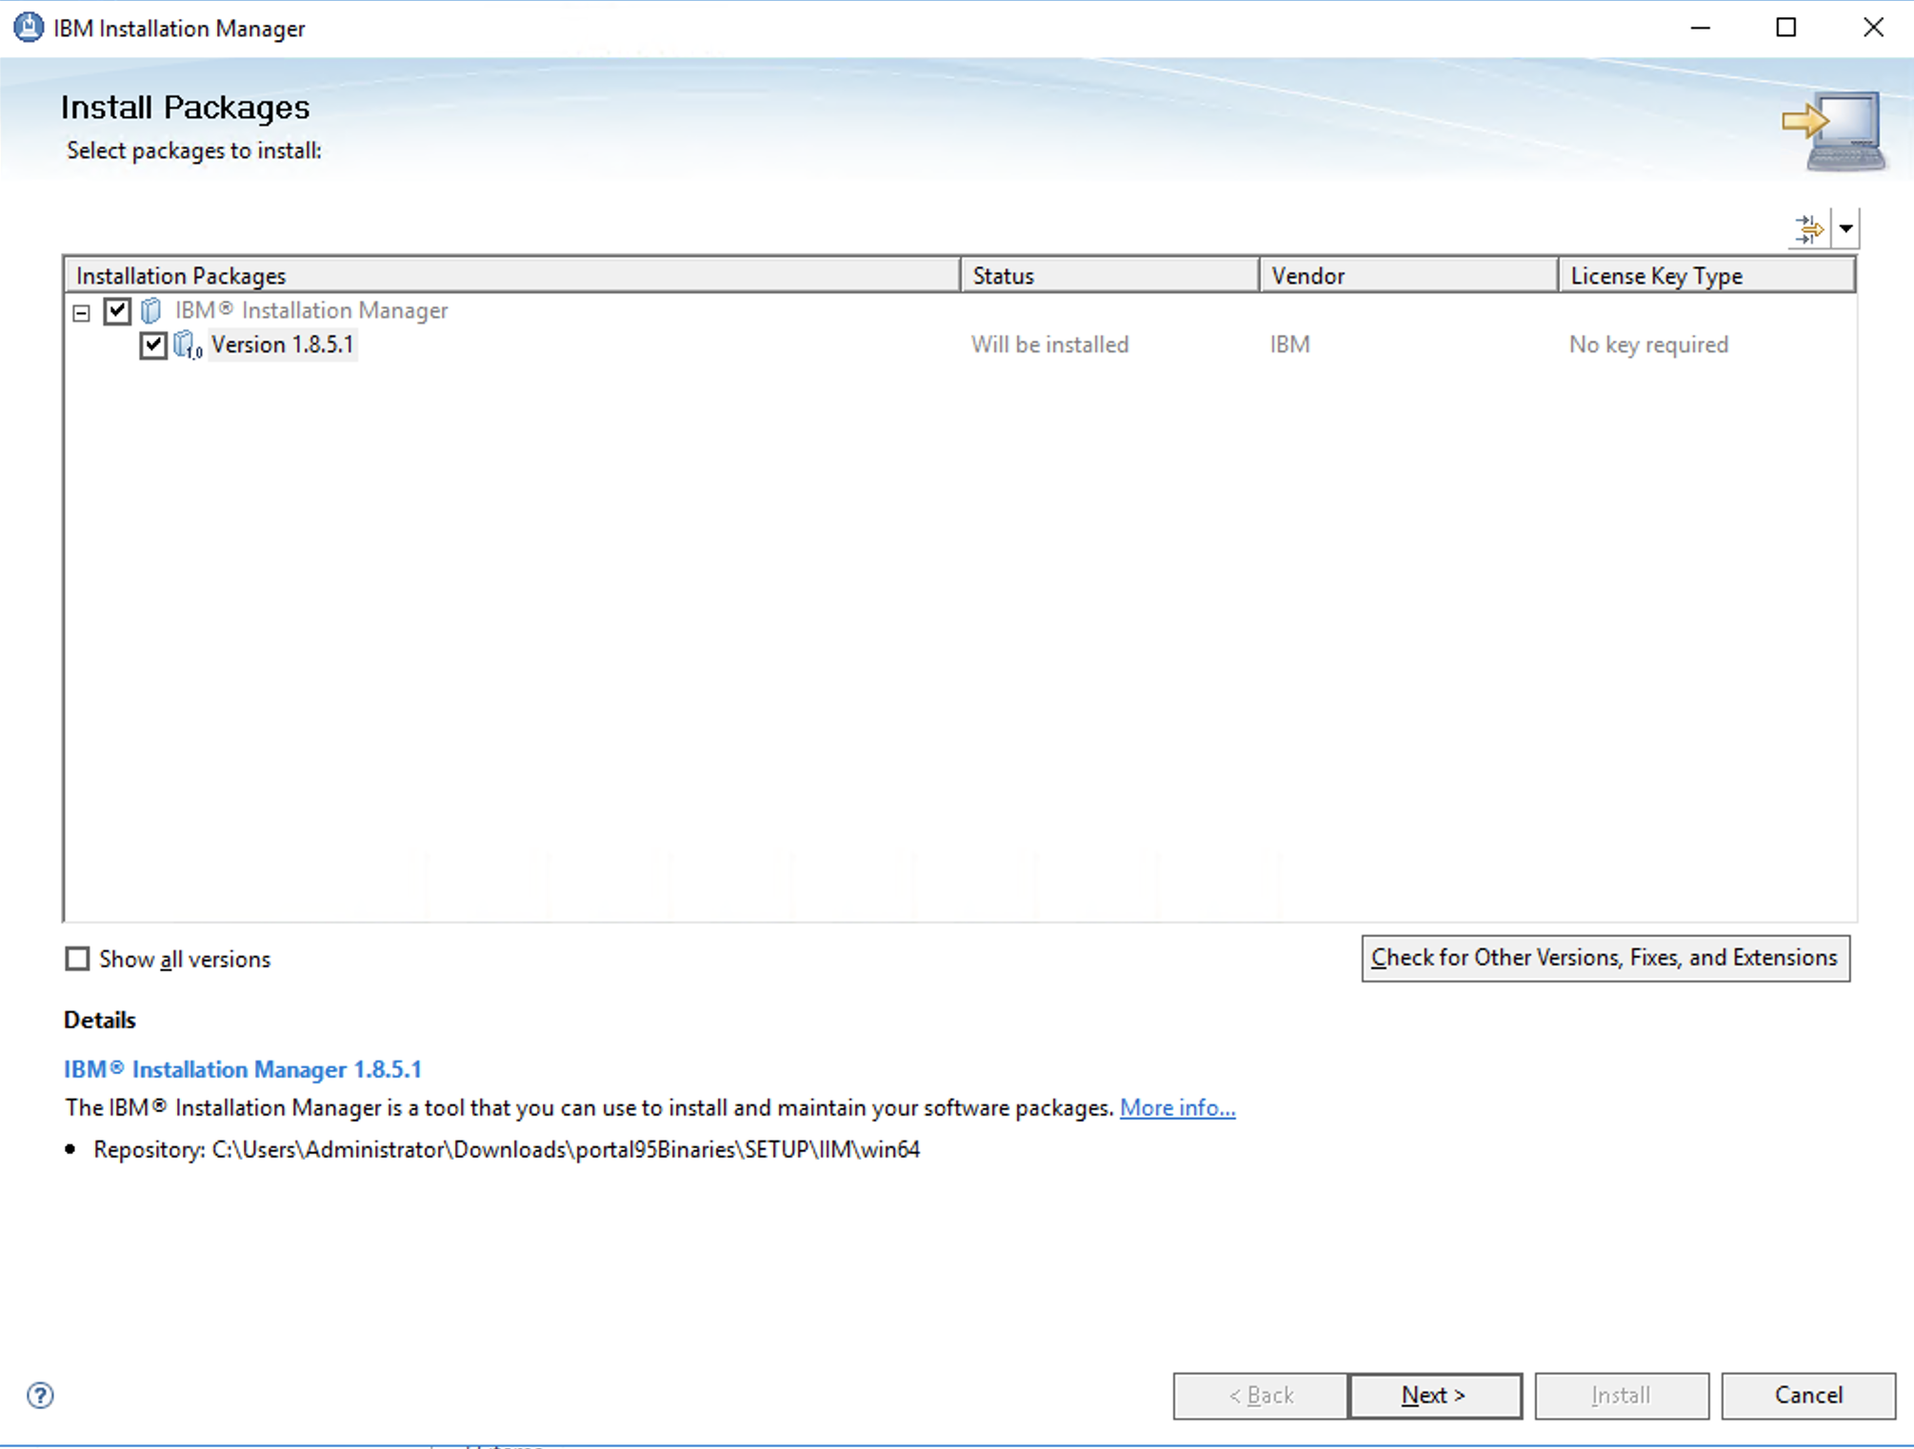Open the toolbar dropdown arrow menu
The height and width of the screenshot is (1449, 1914).
coord(1845,228)
